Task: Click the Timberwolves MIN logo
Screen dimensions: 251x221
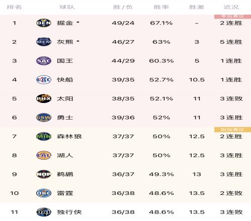Action: coord(44,137)
